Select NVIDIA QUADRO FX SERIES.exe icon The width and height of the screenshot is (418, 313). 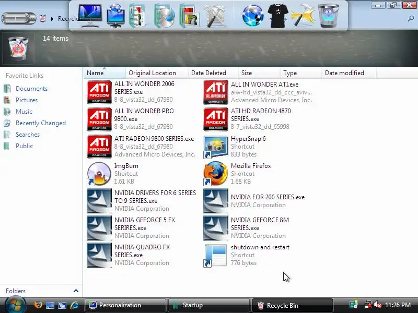click(x=99, y=255)
